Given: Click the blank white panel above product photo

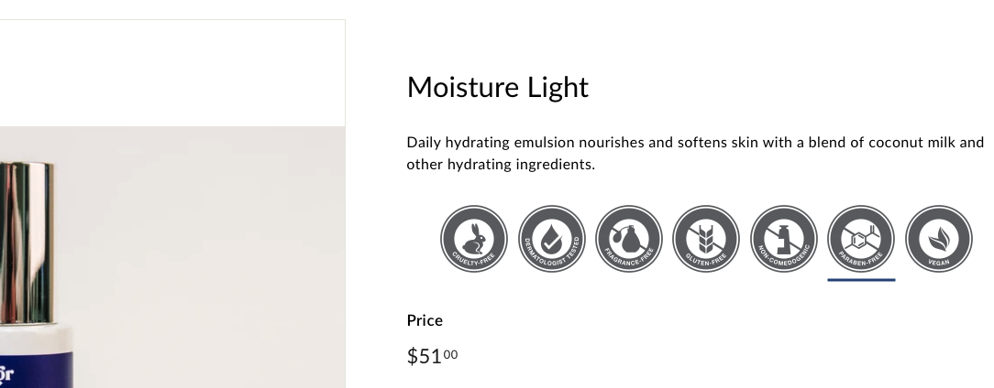Looking at the screenshot, I should 172,73.
